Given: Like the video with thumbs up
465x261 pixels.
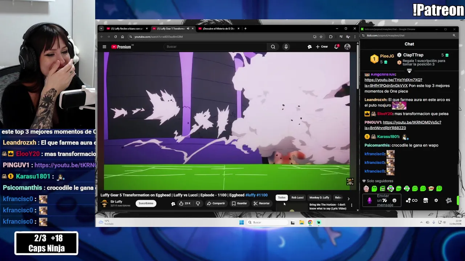Looking at the screenshot, I should click(185, 203).
